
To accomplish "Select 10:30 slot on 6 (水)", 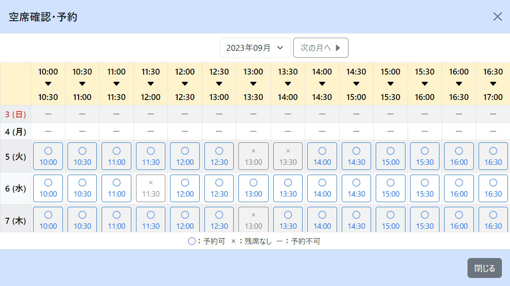I will coord(82,189).
